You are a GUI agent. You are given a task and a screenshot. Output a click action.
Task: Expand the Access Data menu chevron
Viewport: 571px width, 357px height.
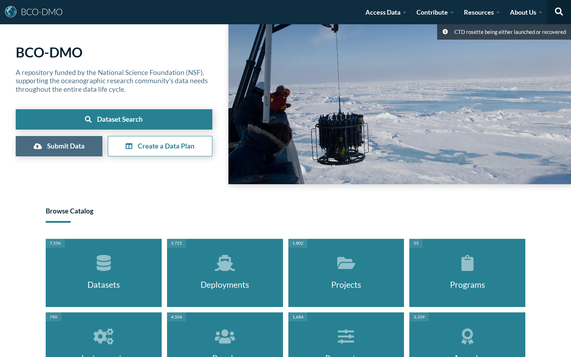(x=405, y=12)
